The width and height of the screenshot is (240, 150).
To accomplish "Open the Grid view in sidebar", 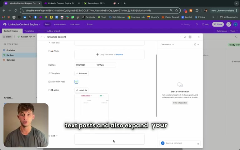I will [19, 50].
